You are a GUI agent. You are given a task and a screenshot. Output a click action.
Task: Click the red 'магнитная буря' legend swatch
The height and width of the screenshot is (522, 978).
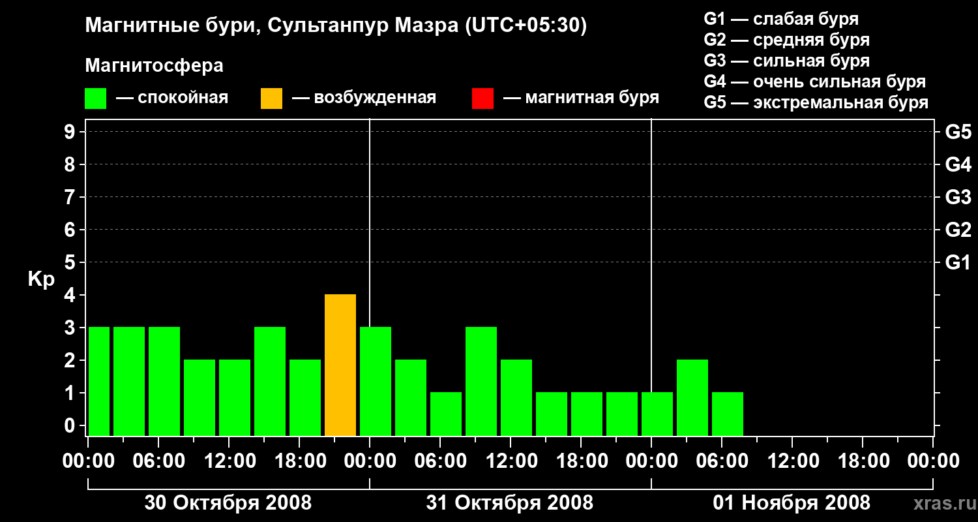tap(483, 99)
